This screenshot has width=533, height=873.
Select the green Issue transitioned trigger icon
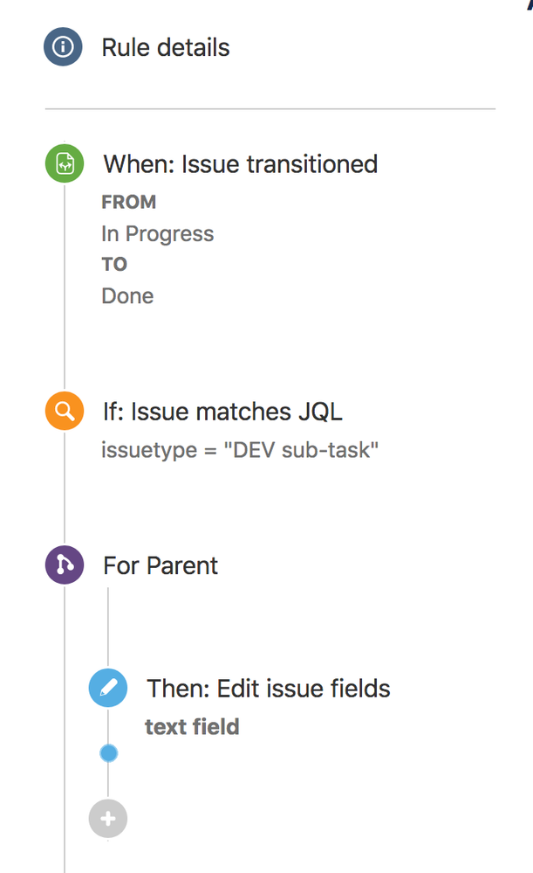click(x=63, y=163)
